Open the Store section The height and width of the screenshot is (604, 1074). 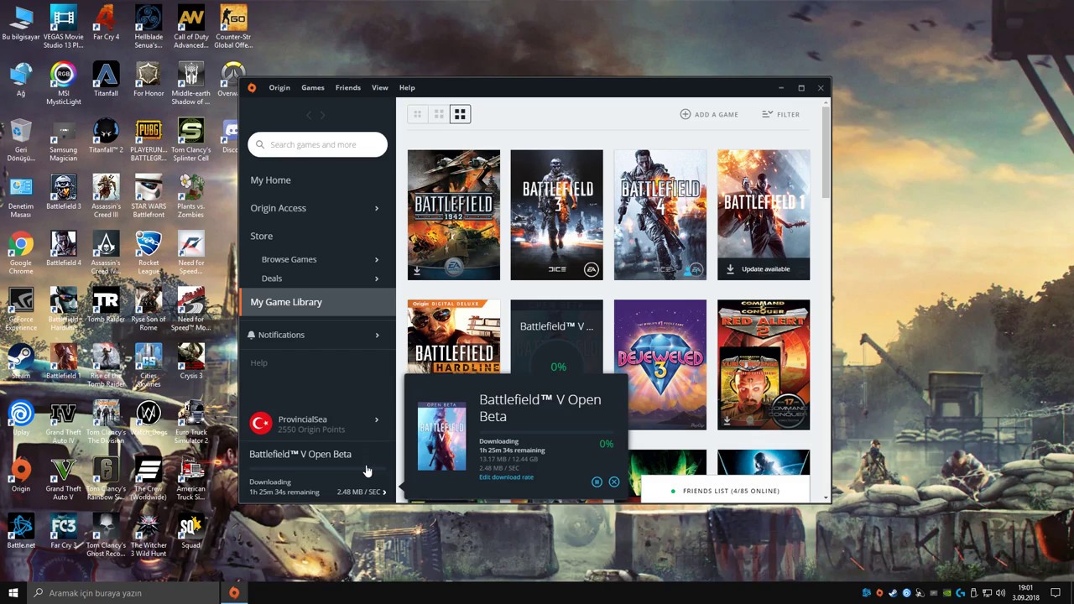pyautogui.click(x=261, y=236)
